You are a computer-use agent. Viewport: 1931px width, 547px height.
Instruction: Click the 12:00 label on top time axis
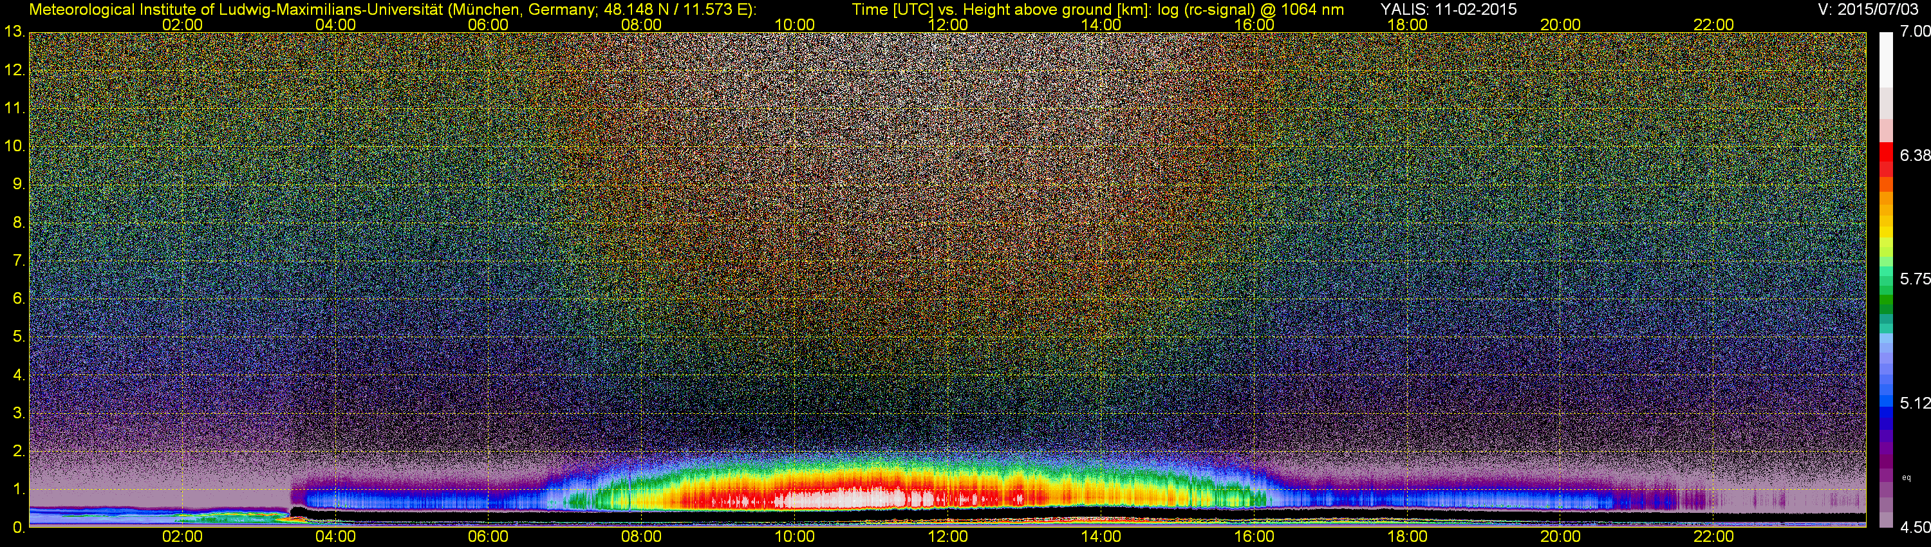click(x=947, y=24)
